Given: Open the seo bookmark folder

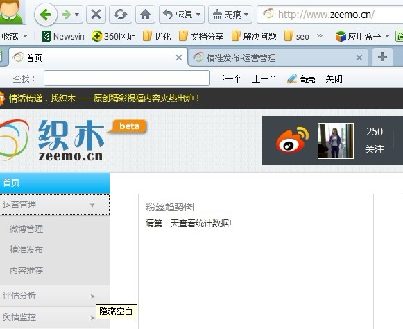Looking at the screenshot, I should click(297, 36).
